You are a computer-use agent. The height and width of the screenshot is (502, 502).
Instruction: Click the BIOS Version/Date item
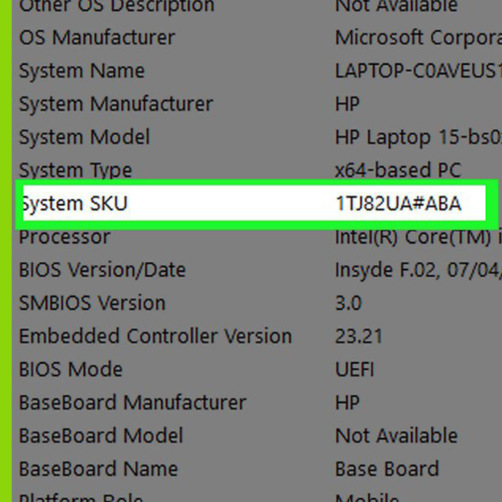coord(102,270)
